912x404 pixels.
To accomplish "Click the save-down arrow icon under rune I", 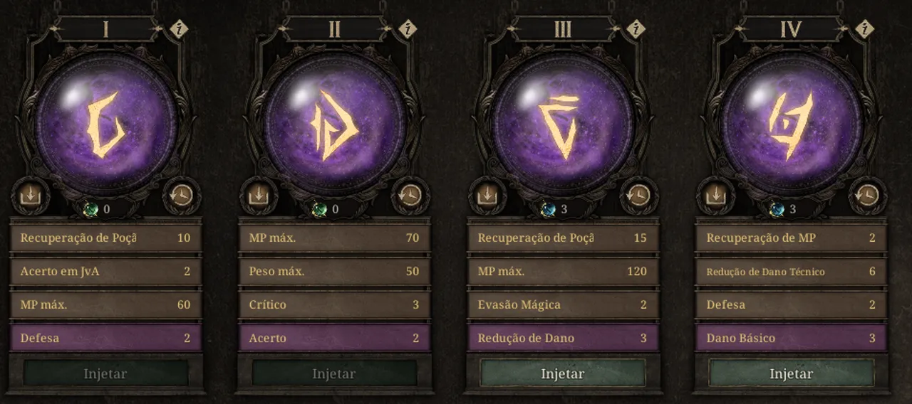I will (30, 195).
